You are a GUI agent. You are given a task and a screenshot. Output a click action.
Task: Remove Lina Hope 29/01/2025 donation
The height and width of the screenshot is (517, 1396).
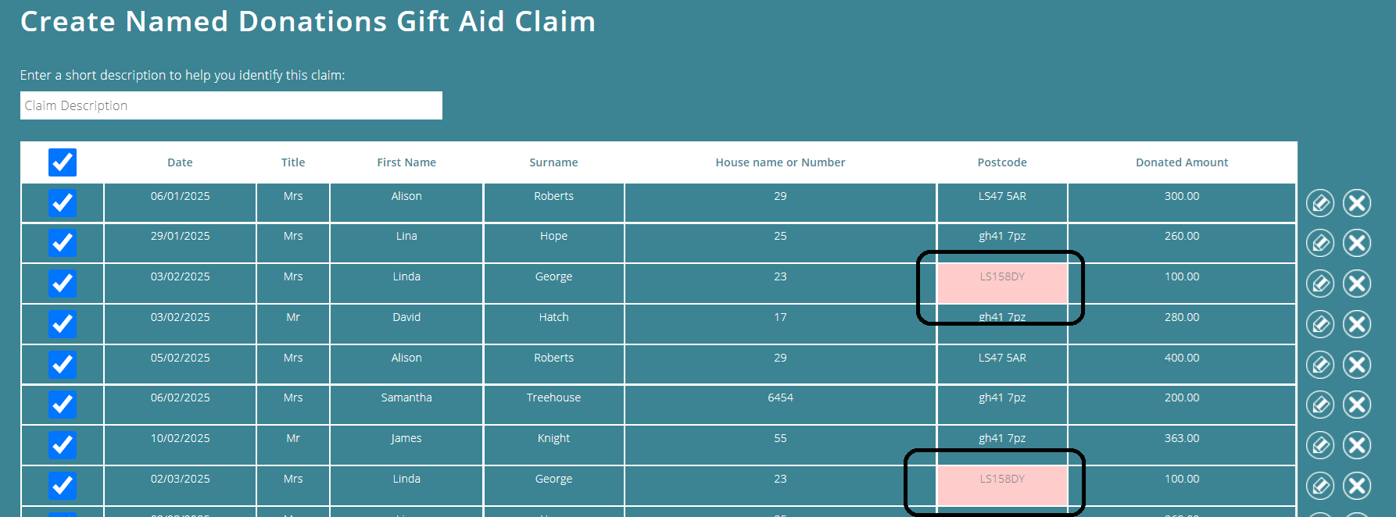click(x=1357, y=243)
